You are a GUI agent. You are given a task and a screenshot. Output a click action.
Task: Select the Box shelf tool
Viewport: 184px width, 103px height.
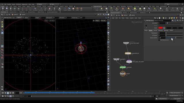coord(3,9)
